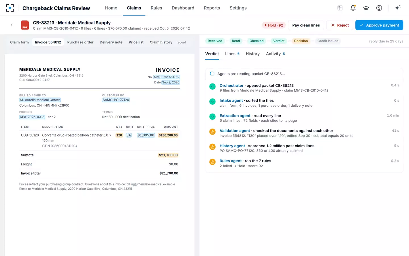Open the History agent link
Viewport: 409px width, 256px height.
tap(232, 146)
